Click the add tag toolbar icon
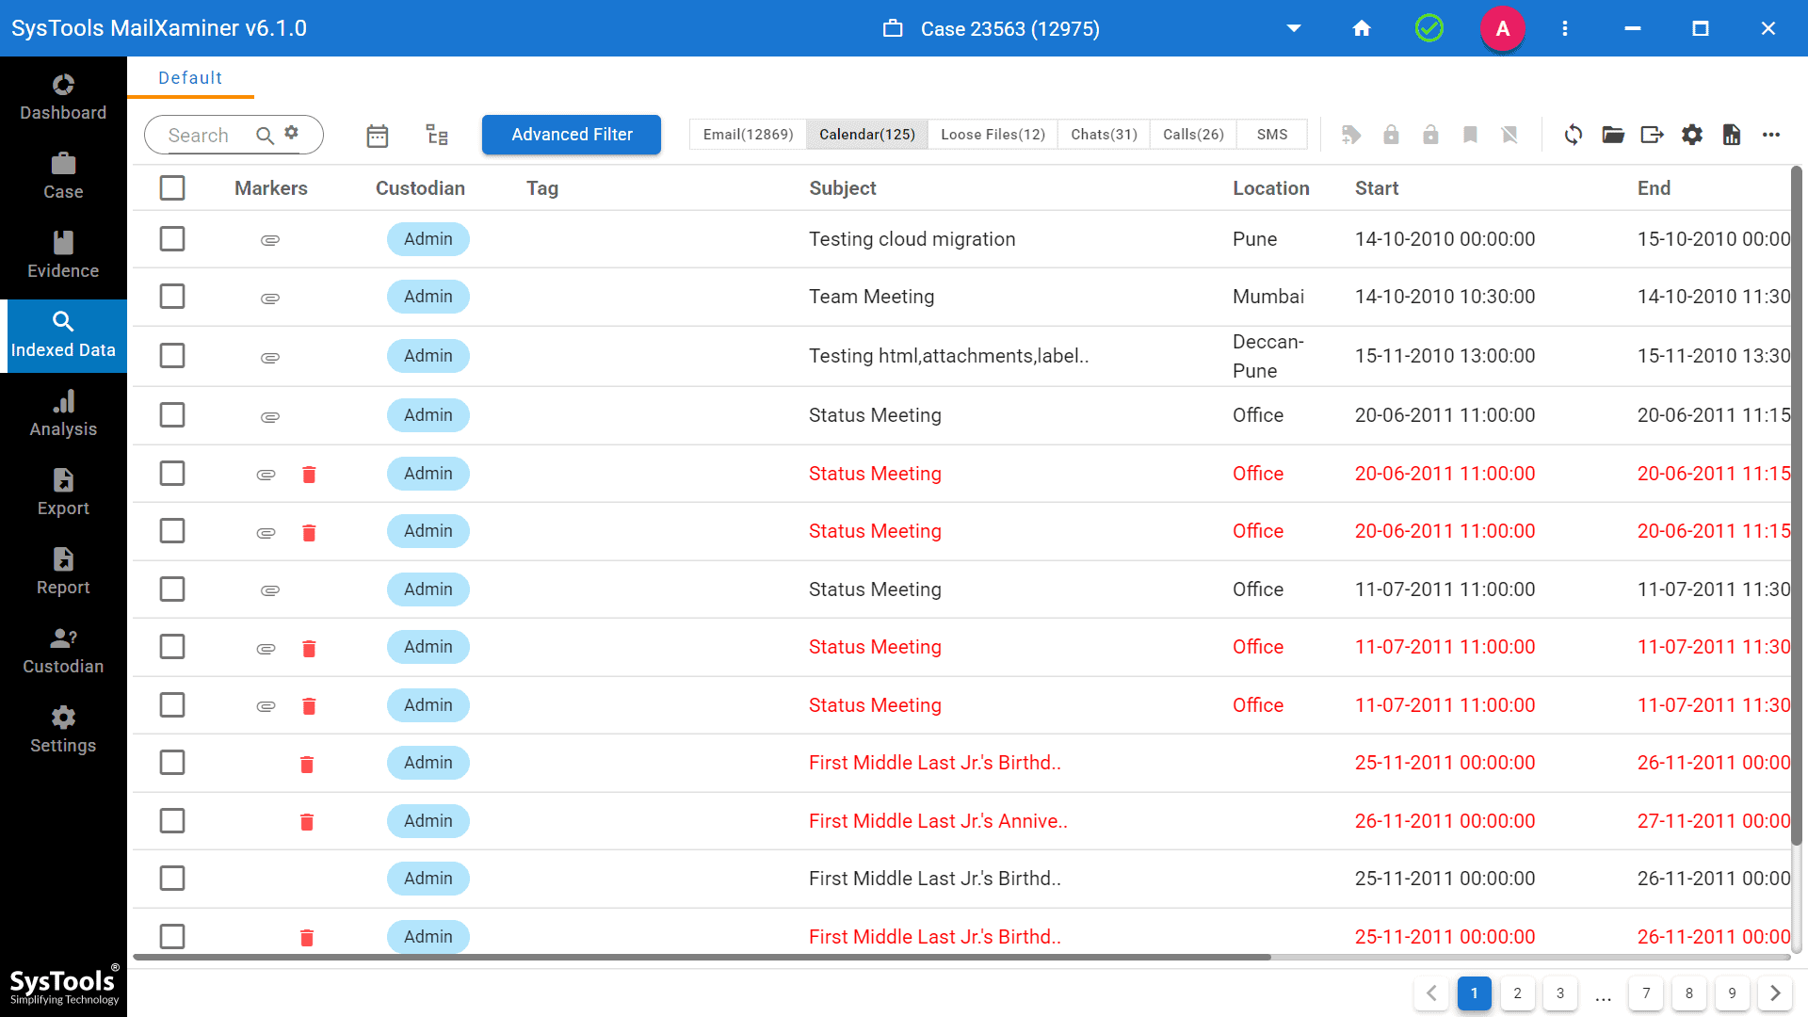Image resolution: width=1808 pixels, height=1017 pixels. (x=1351, y=135)
